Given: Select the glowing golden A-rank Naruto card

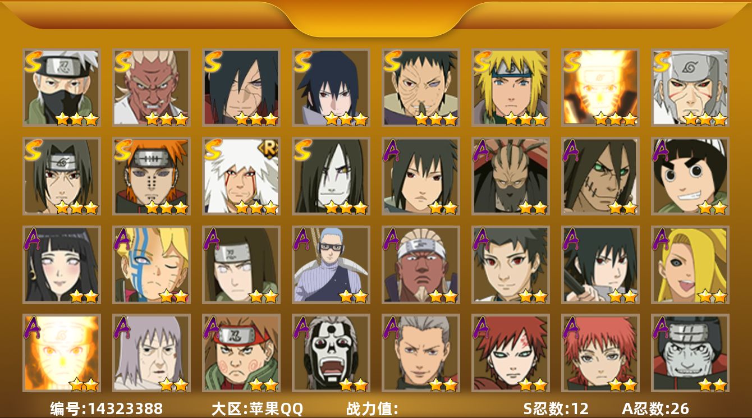Looking at the screenshot, I should [x=61, y=353].
